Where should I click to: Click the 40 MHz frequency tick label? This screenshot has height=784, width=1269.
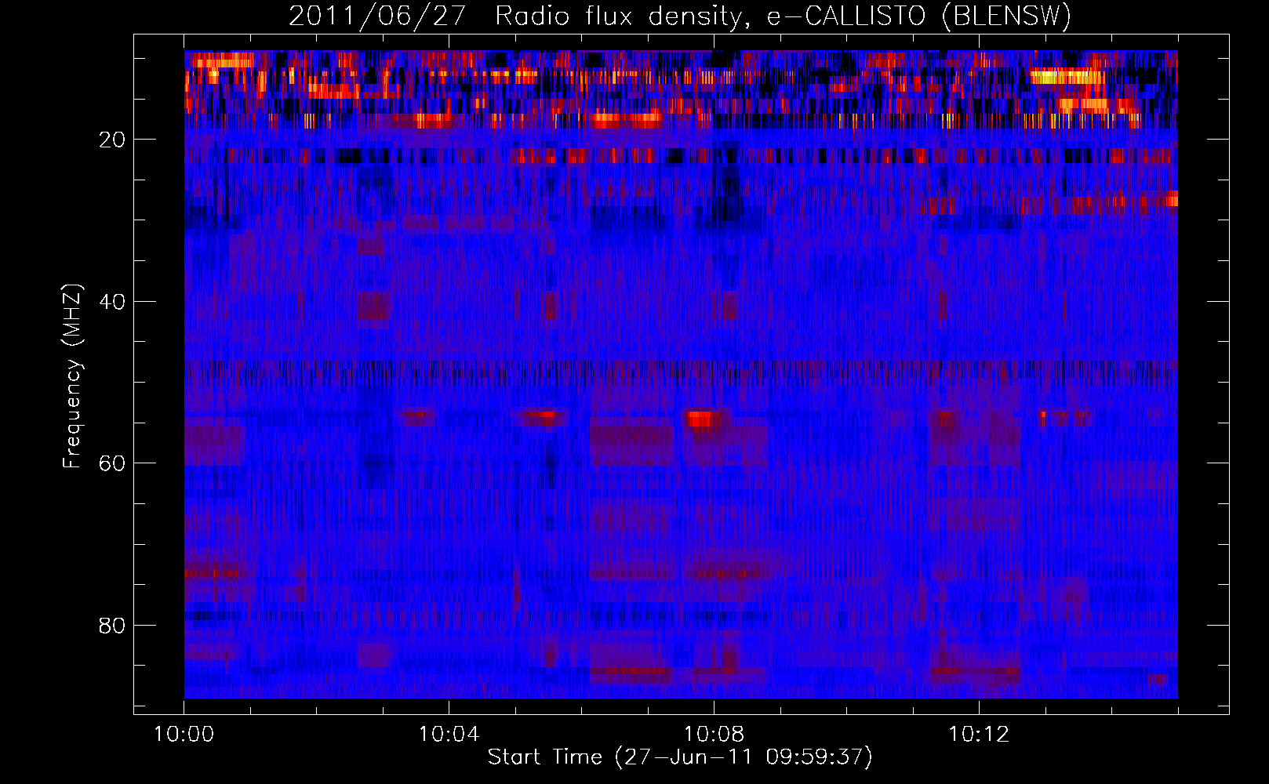[x=112, y=302]
